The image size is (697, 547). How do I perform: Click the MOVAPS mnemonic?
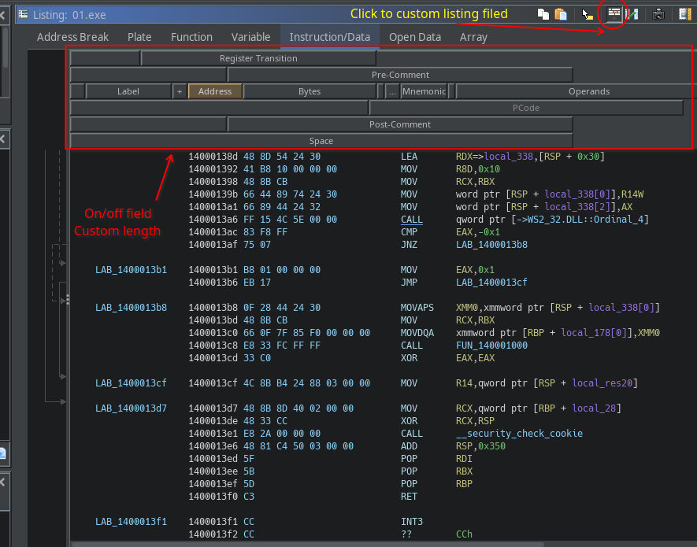[x=417, y=308]
